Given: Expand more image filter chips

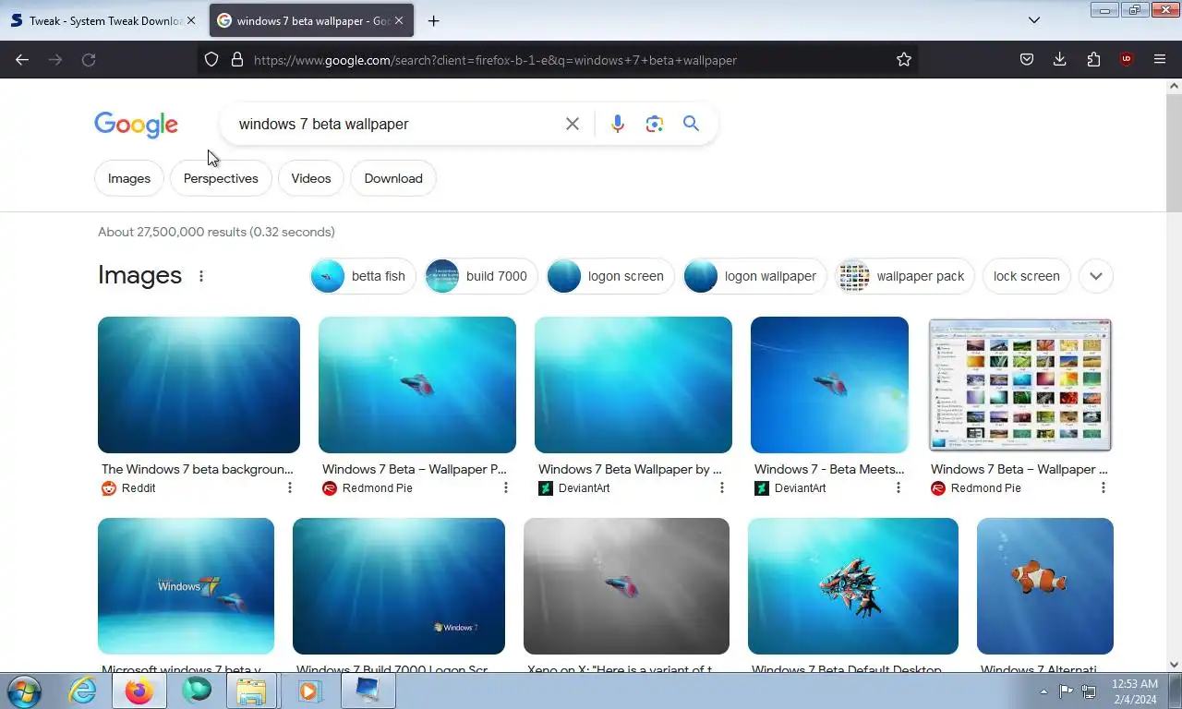Looking at the screenshot, I should pos(1096,276).
